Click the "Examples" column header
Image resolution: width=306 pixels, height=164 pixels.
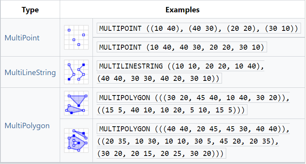182,10
